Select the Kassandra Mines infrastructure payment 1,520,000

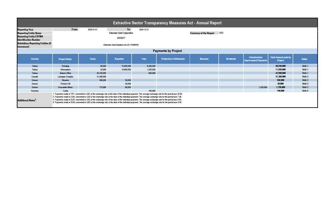coord(262,87)
